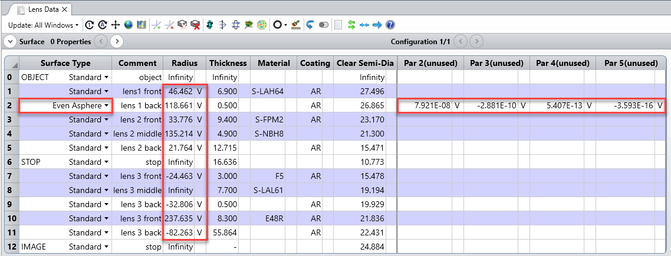Open the Even Asphere surface type dropdown
This screenshot has height=256, width=671.
coord(106,105)
